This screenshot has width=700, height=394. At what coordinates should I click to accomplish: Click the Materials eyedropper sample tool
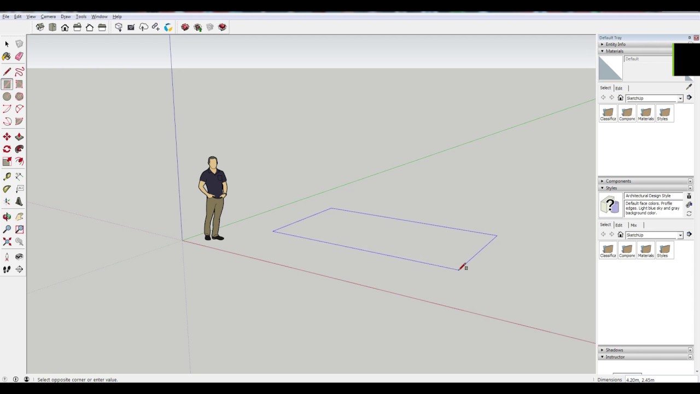coord(689,87)
